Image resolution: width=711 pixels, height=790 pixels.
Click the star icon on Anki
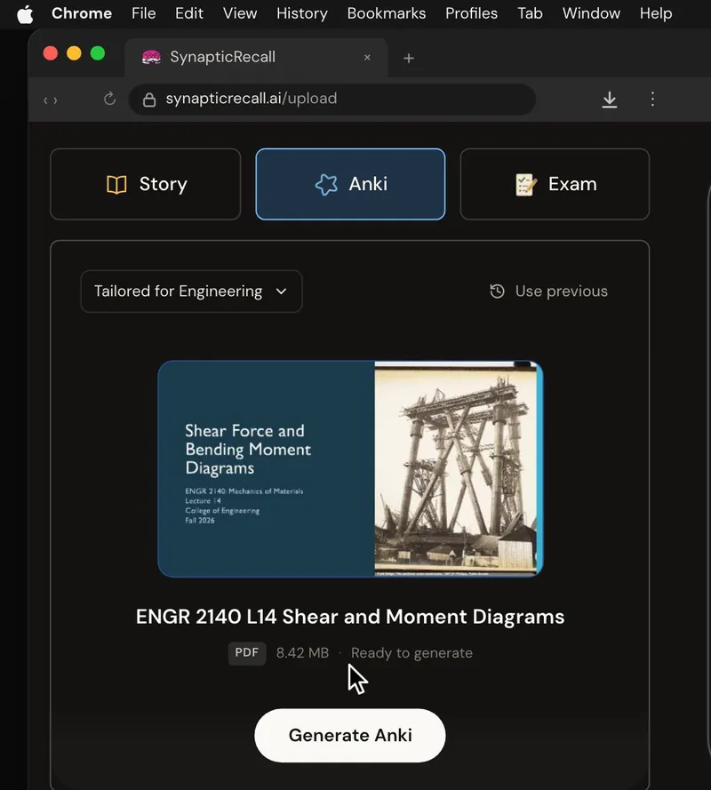(x=326, y=185)
